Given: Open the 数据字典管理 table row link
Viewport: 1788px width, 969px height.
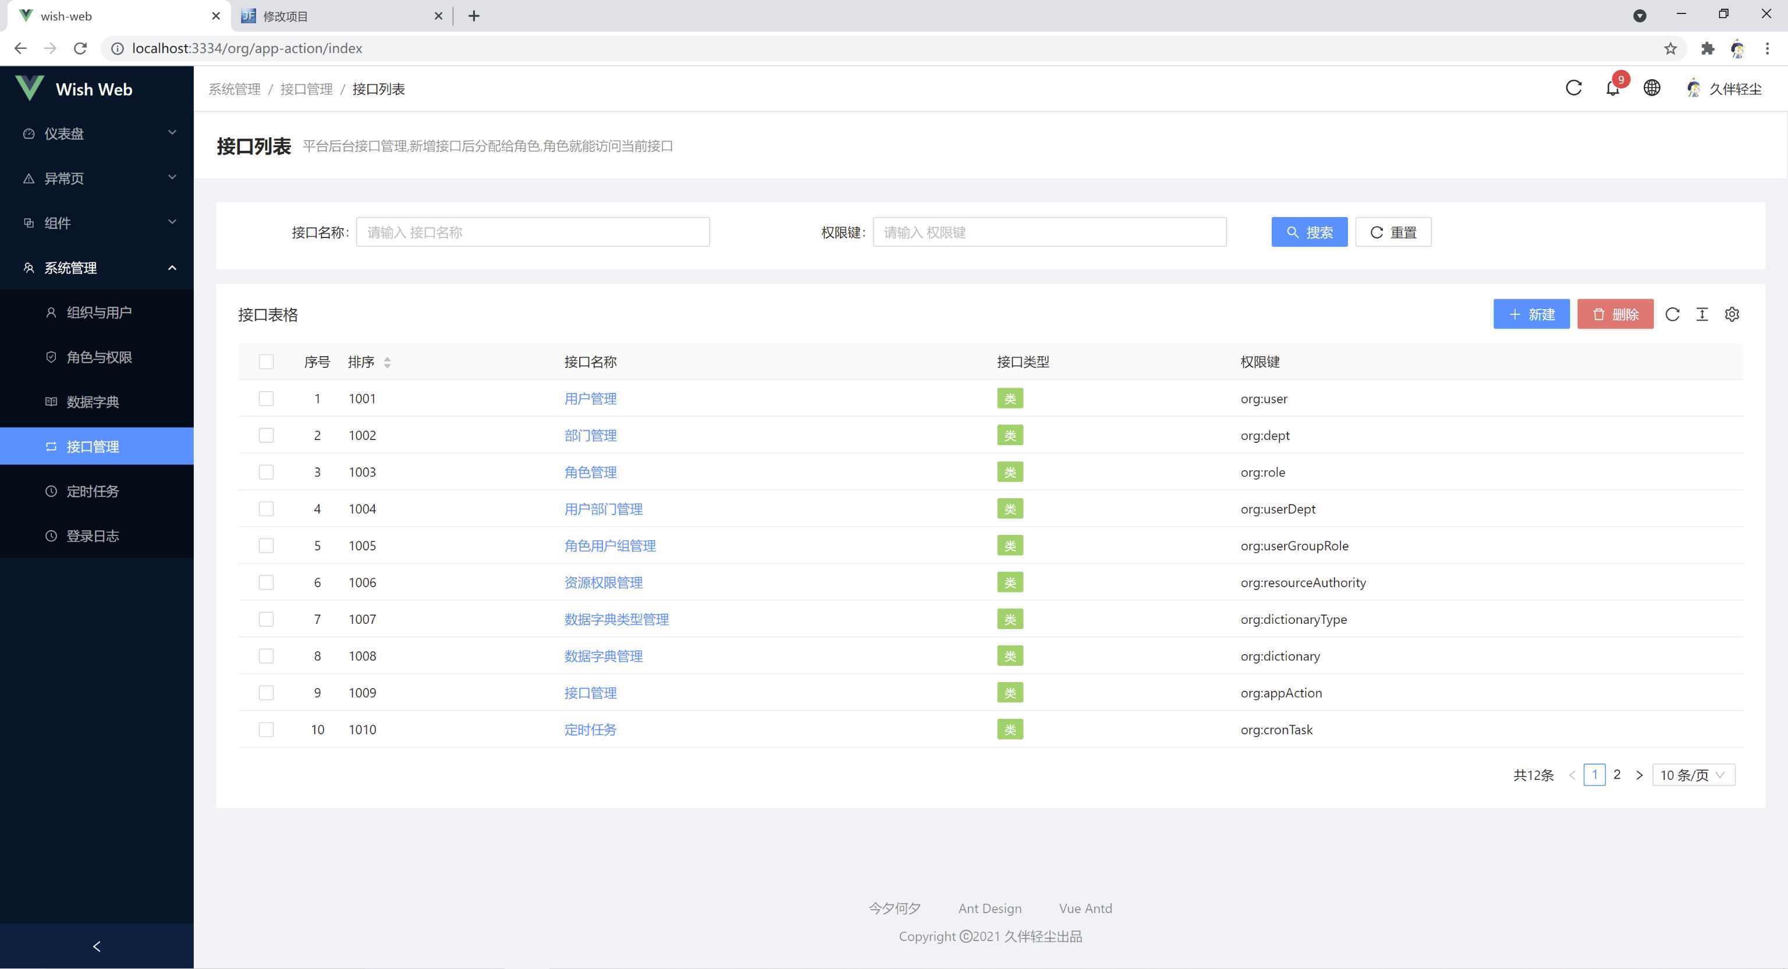Looking at the screenshot, I should [603, 656].
